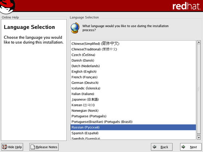Click the highlighted Russian (Русский) row

pos(133,127)
